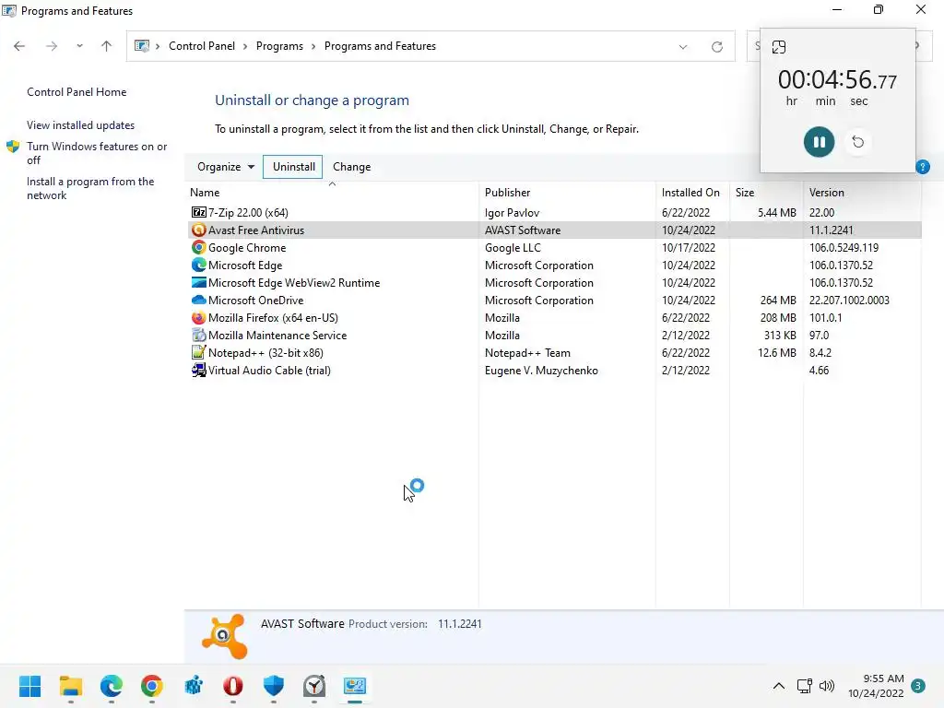Viewport: 944px width, 708px height.
Task: Go back with the navigation arrow
Action: pyautogui.click(x=19, y=46)
